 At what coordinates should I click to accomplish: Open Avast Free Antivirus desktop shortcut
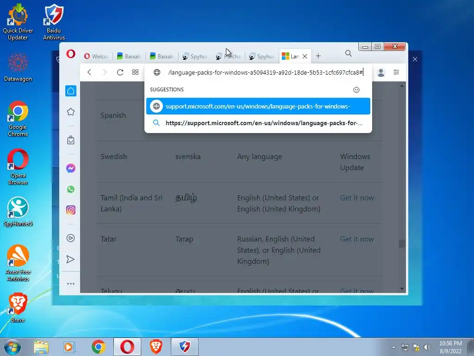pos(18,263)
